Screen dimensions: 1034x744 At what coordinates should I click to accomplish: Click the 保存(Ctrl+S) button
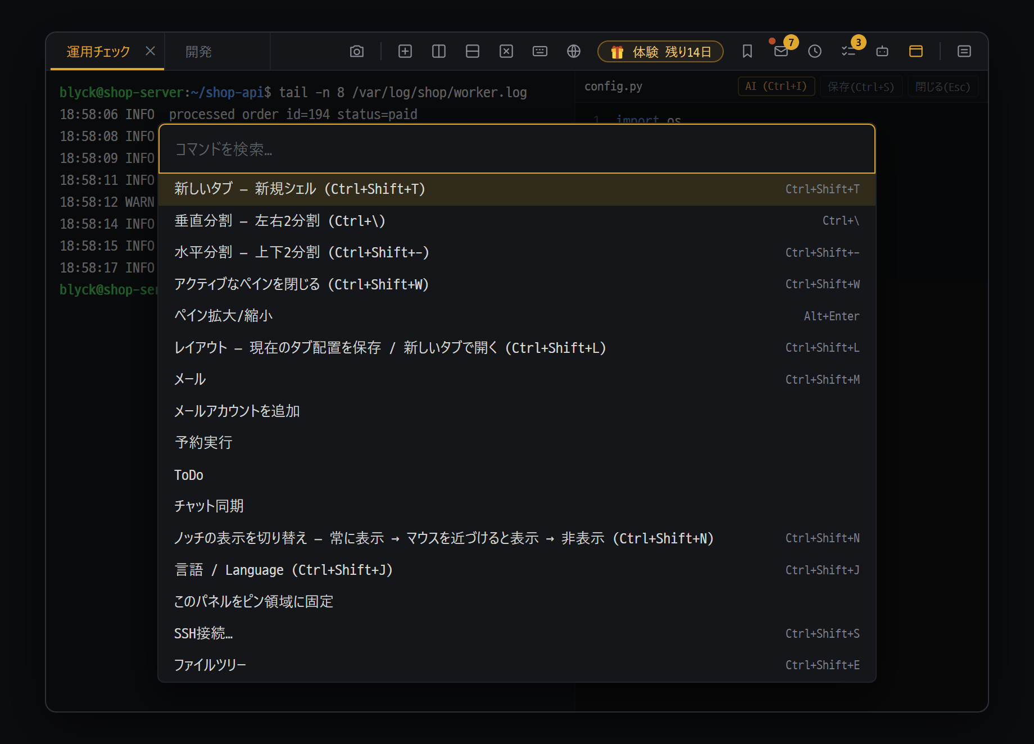coord(861,87)
